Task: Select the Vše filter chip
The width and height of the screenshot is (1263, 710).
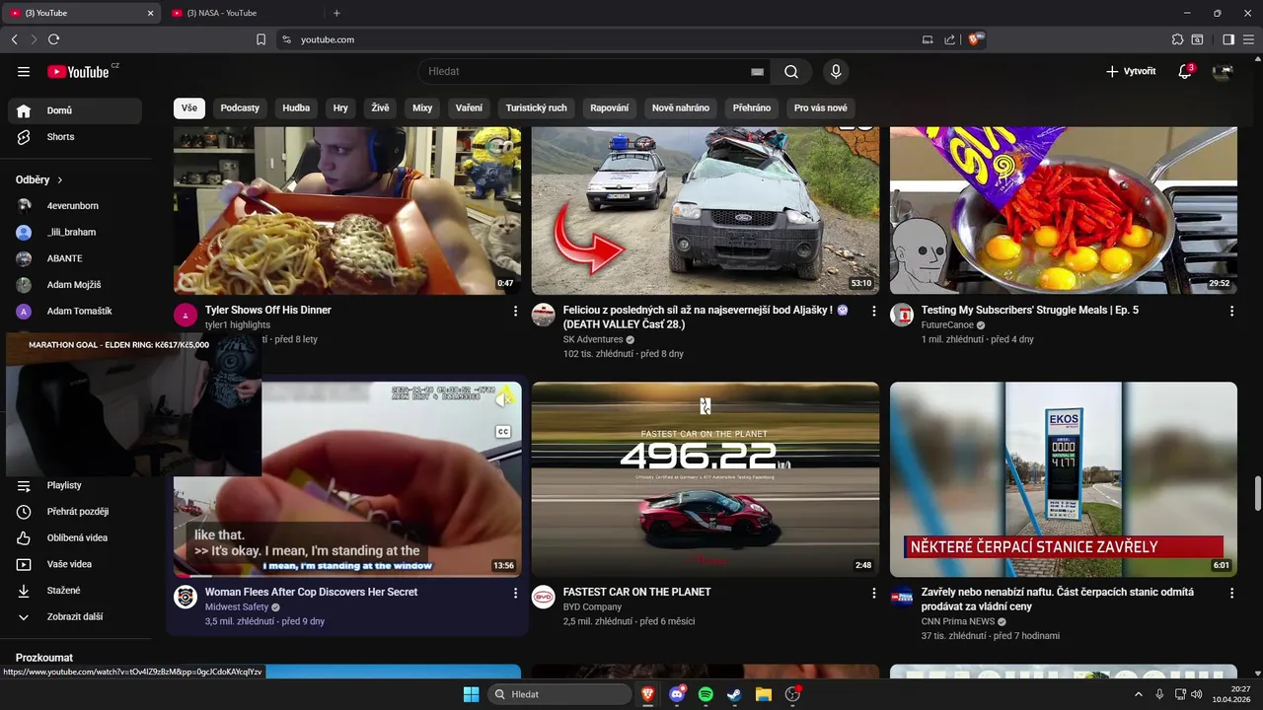Action: tap(189, 108)
